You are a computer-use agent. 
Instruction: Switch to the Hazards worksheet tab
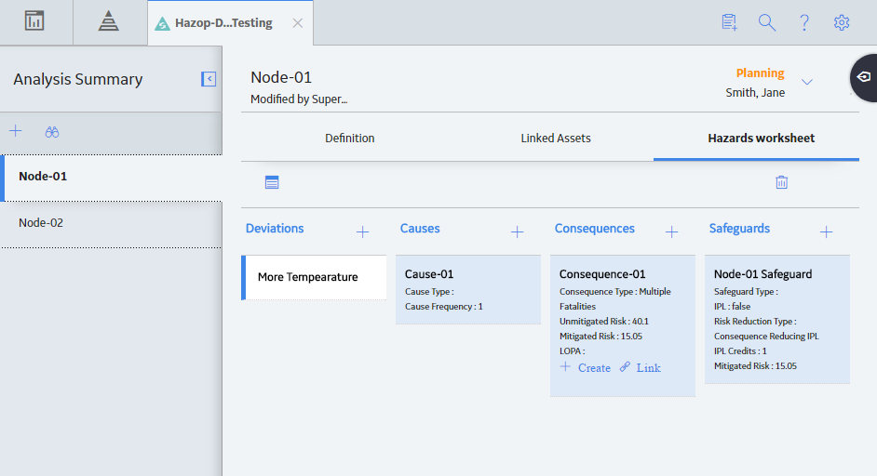coord(762,138)
